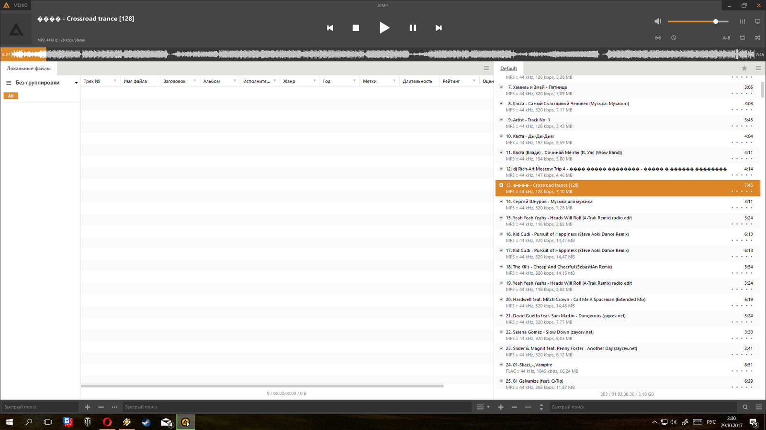Uncheck track 9 Artist - Track No. 1

click(501, 120)
